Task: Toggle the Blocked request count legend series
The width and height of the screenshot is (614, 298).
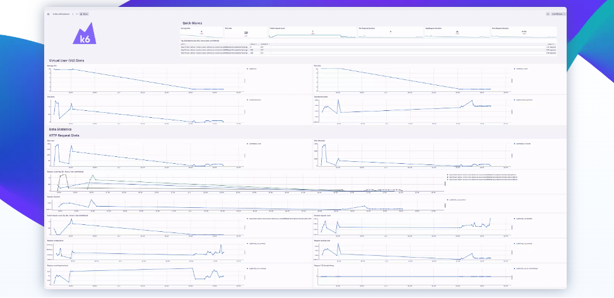Action: pyautogui.click(x=522, y=219)
